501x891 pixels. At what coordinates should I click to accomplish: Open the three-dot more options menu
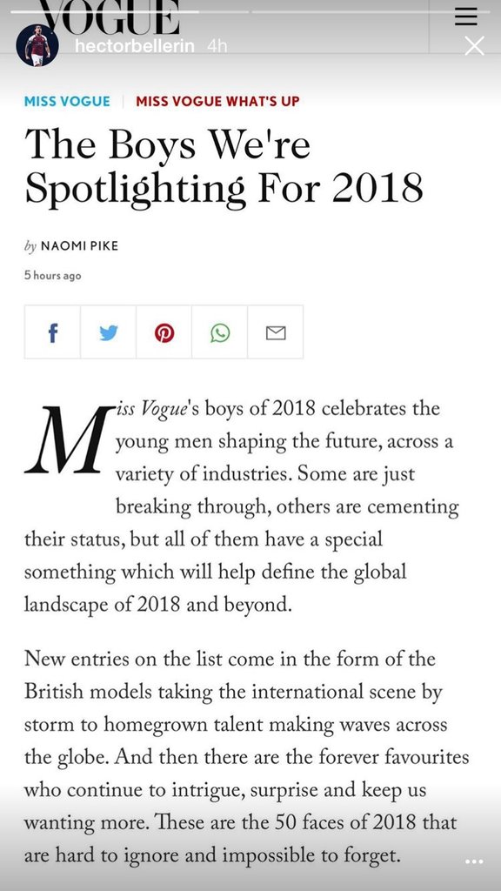coord(474,861)
